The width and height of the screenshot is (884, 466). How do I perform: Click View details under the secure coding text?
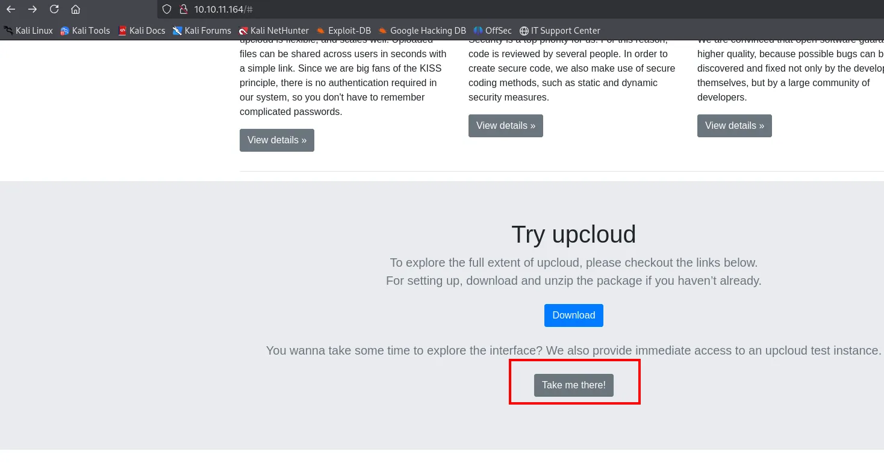[506, 126]
